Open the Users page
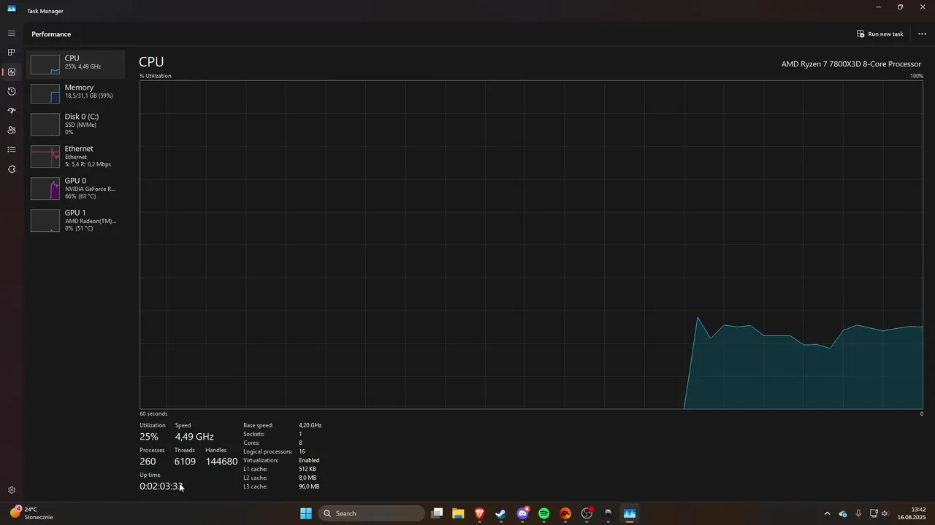 (12, 131)
